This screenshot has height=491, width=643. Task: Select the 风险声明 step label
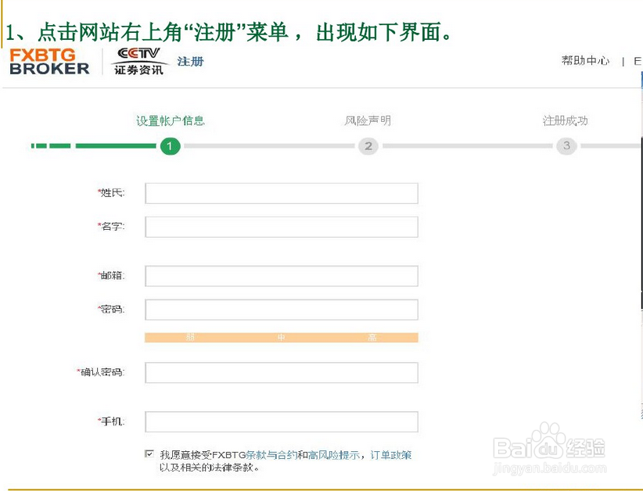point(368,120)
